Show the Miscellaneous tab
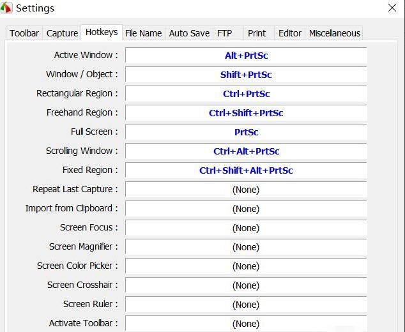This screenshot has height=332, width=405. [335, 33]
